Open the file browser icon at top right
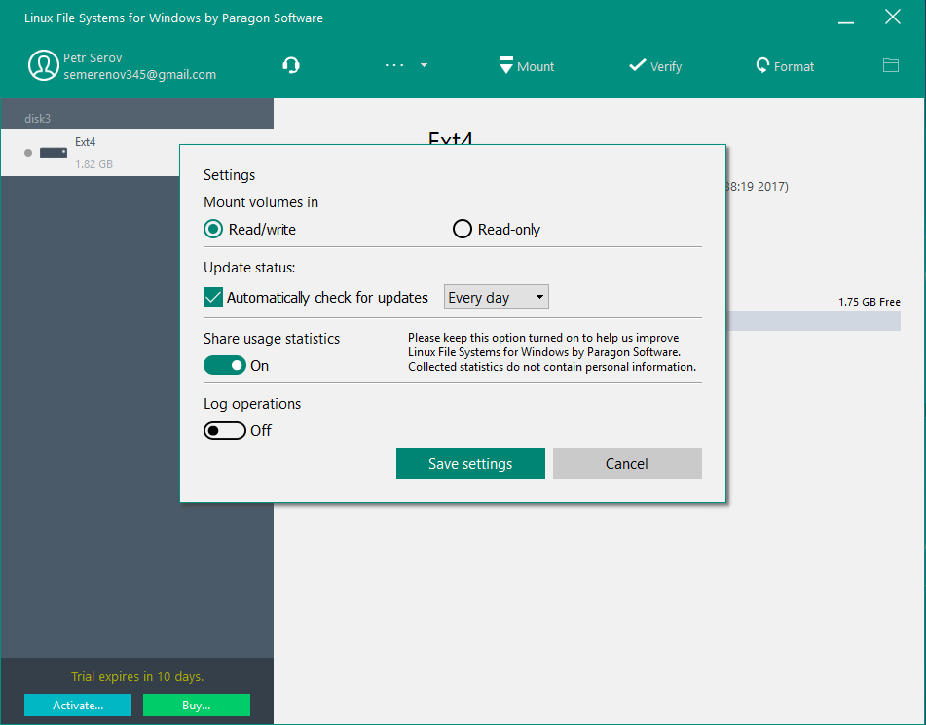Image resolution: width=926 pixels, height=725 pixels. pos(890,64)
